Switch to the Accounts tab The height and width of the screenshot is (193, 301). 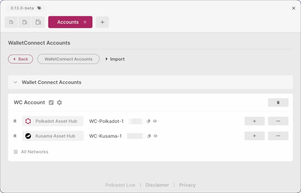[68, 22]
